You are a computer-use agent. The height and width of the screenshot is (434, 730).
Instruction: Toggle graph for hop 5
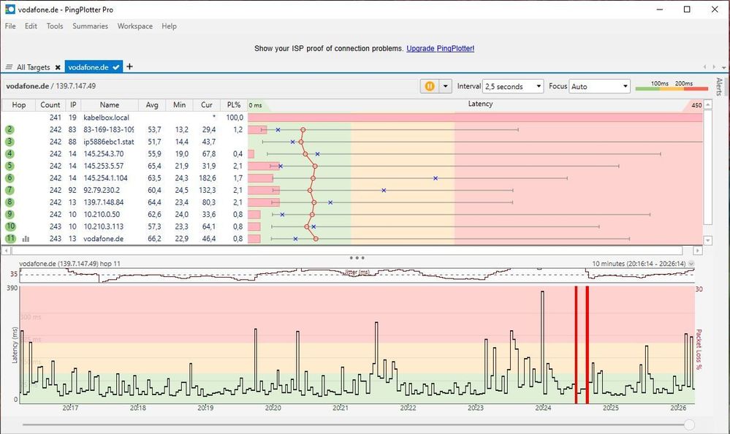click(x=9, y=166)
